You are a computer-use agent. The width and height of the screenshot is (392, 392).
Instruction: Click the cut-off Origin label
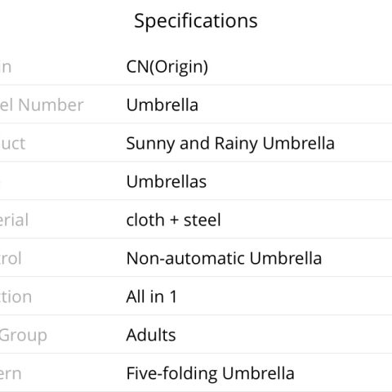[x=6, y=67]
